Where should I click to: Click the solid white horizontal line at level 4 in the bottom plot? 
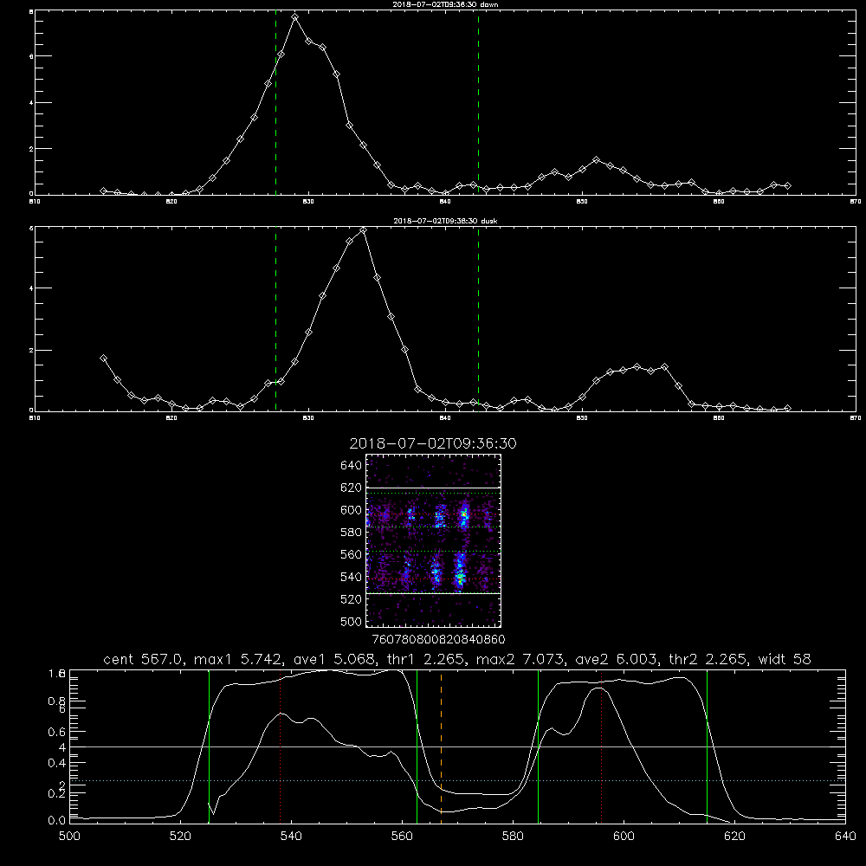457,746
